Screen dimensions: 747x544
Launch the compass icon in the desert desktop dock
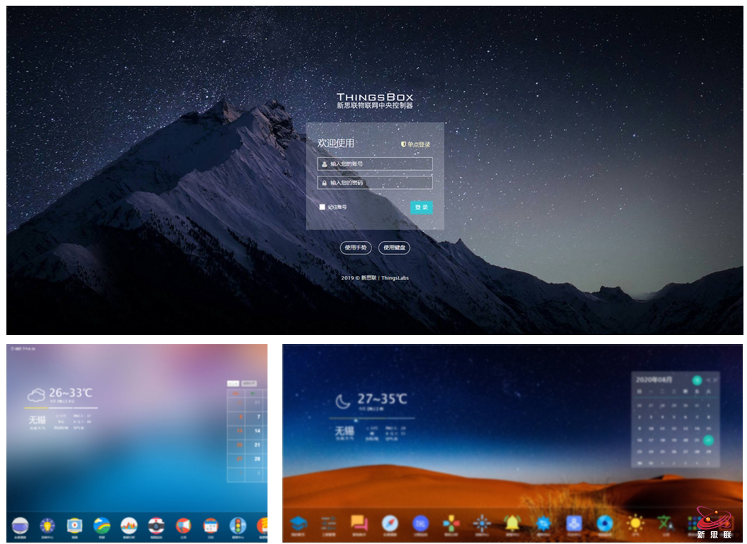(390, 523)
